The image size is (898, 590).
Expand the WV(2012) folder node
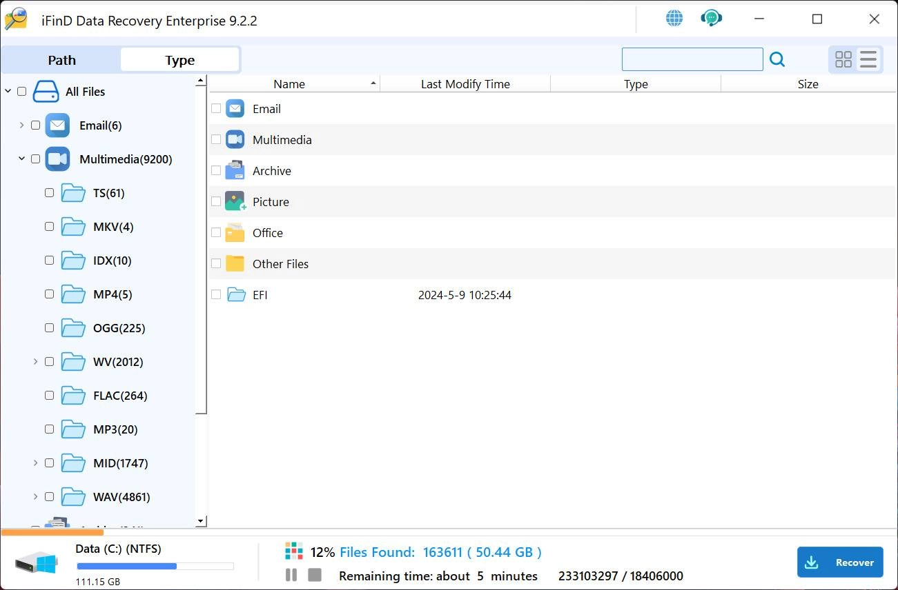pos(35,362)
